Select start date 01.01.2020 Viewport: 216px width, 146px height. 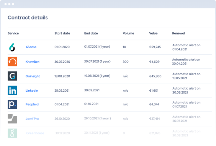(x=62, y=47)
